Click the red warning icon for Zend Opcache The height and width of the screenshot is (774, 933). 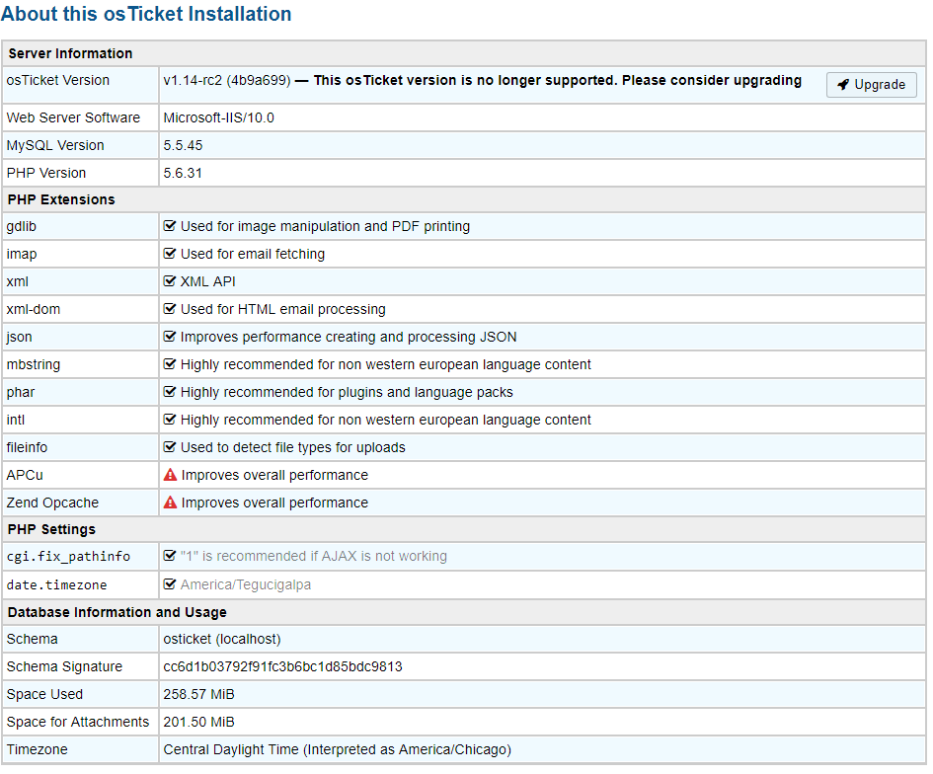(170, 503)
